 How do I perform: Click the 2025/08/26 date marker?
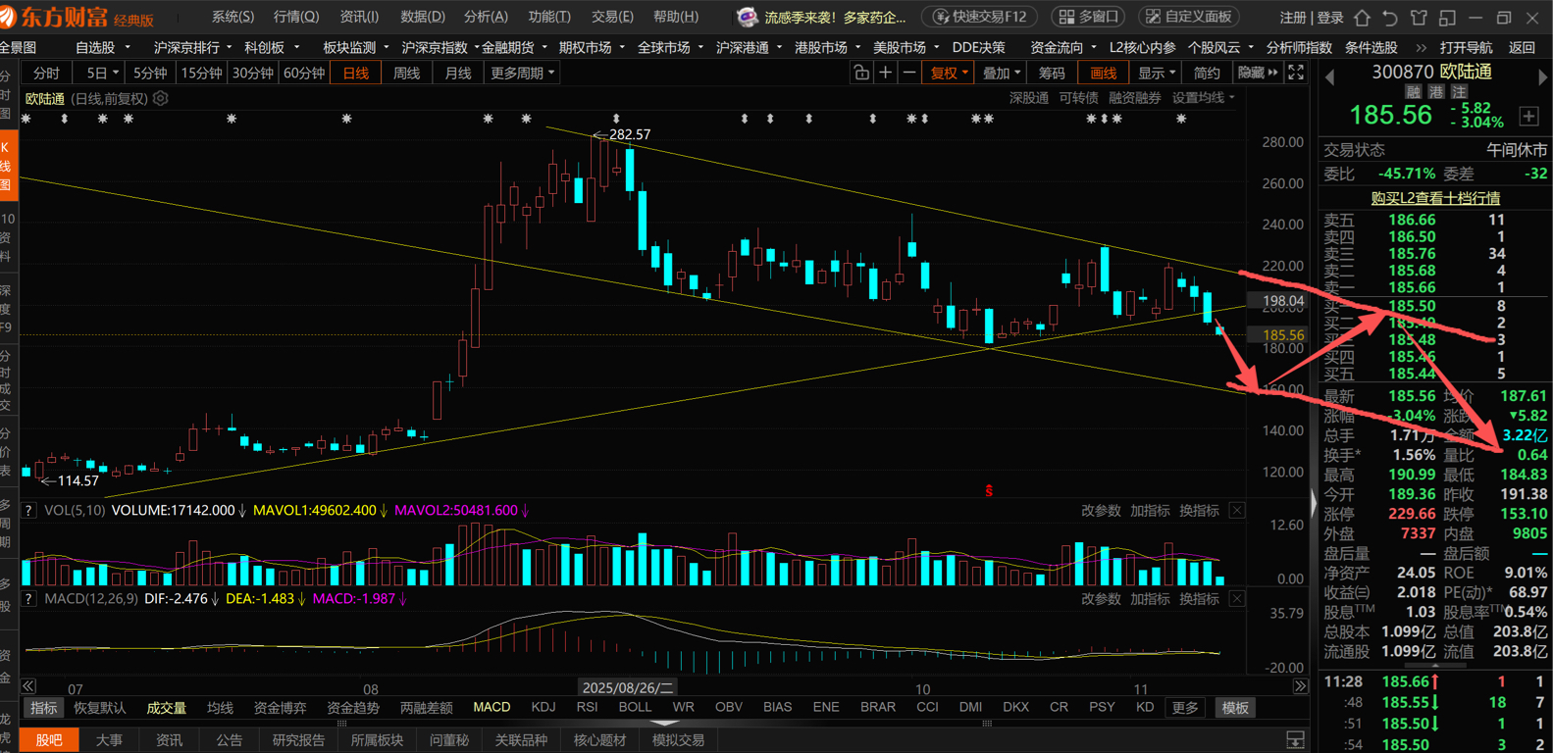click(x=628, y=688)
